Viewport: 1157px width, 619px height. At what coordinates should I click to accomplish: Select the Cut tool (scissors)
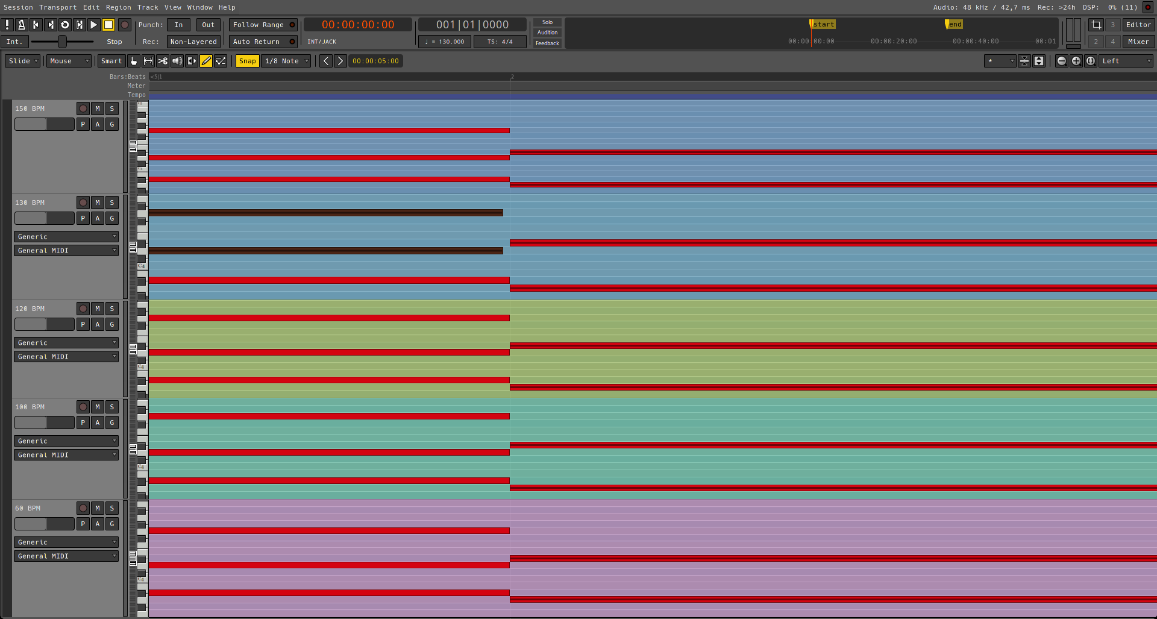point(163,61)
